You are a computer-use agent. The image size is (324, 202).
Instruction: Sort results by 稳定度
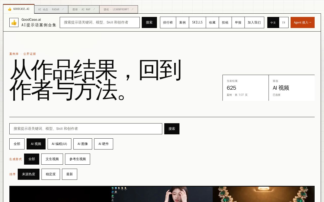[51, 174]
